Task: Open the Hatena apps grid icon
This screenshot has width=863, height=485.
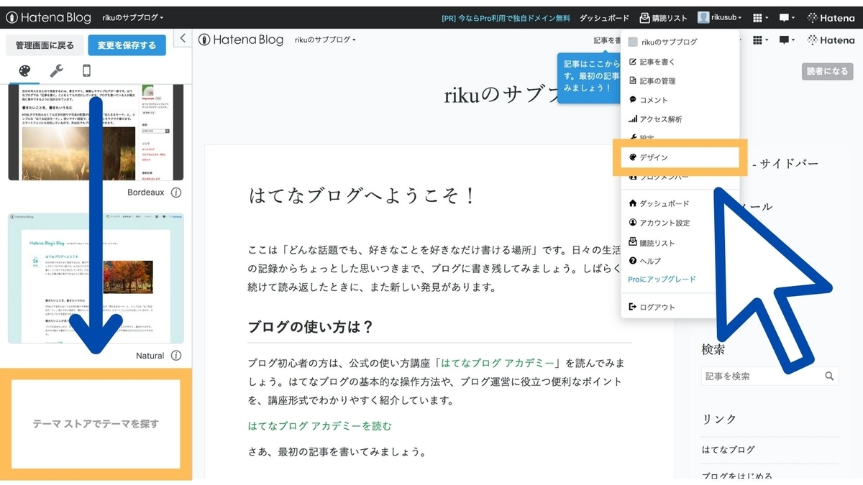Action: (758, 17)
